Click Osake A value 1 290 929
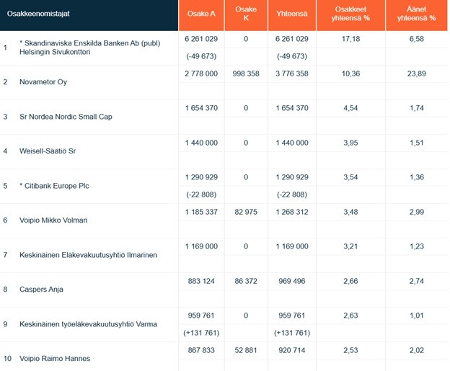 tap(201, 177)
